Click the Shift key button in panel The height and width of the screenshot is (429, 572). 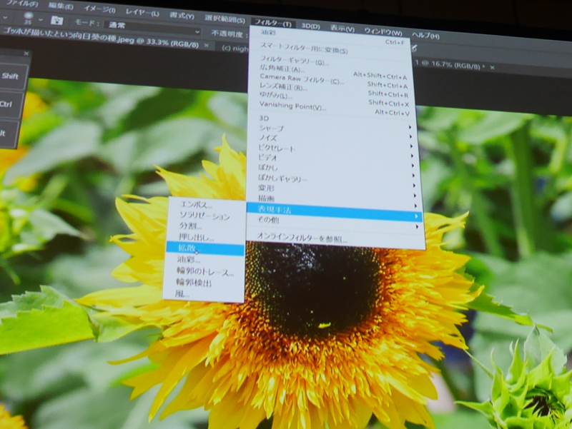11,76
